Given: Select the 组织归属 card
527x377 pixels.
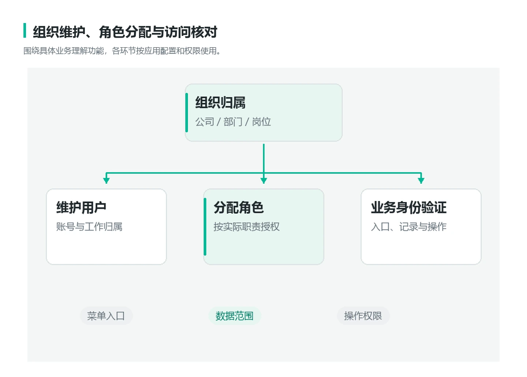Looking at the screenshot, I should [263, 113].
